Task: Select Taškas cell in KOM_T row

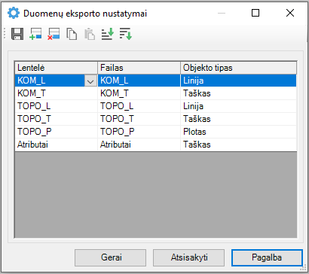Action: pyautogui.click(x=238, y=93)
